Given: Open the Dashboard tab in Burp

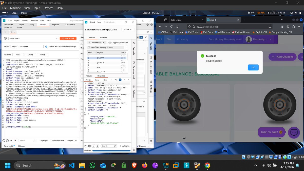Looking at the screenshot, I should tap(9, 25).
